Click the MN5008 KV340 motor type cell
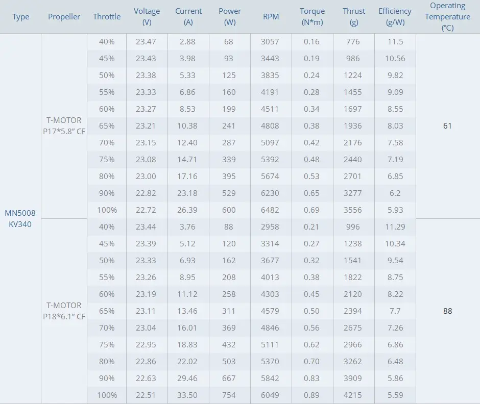 coord(20,218)
